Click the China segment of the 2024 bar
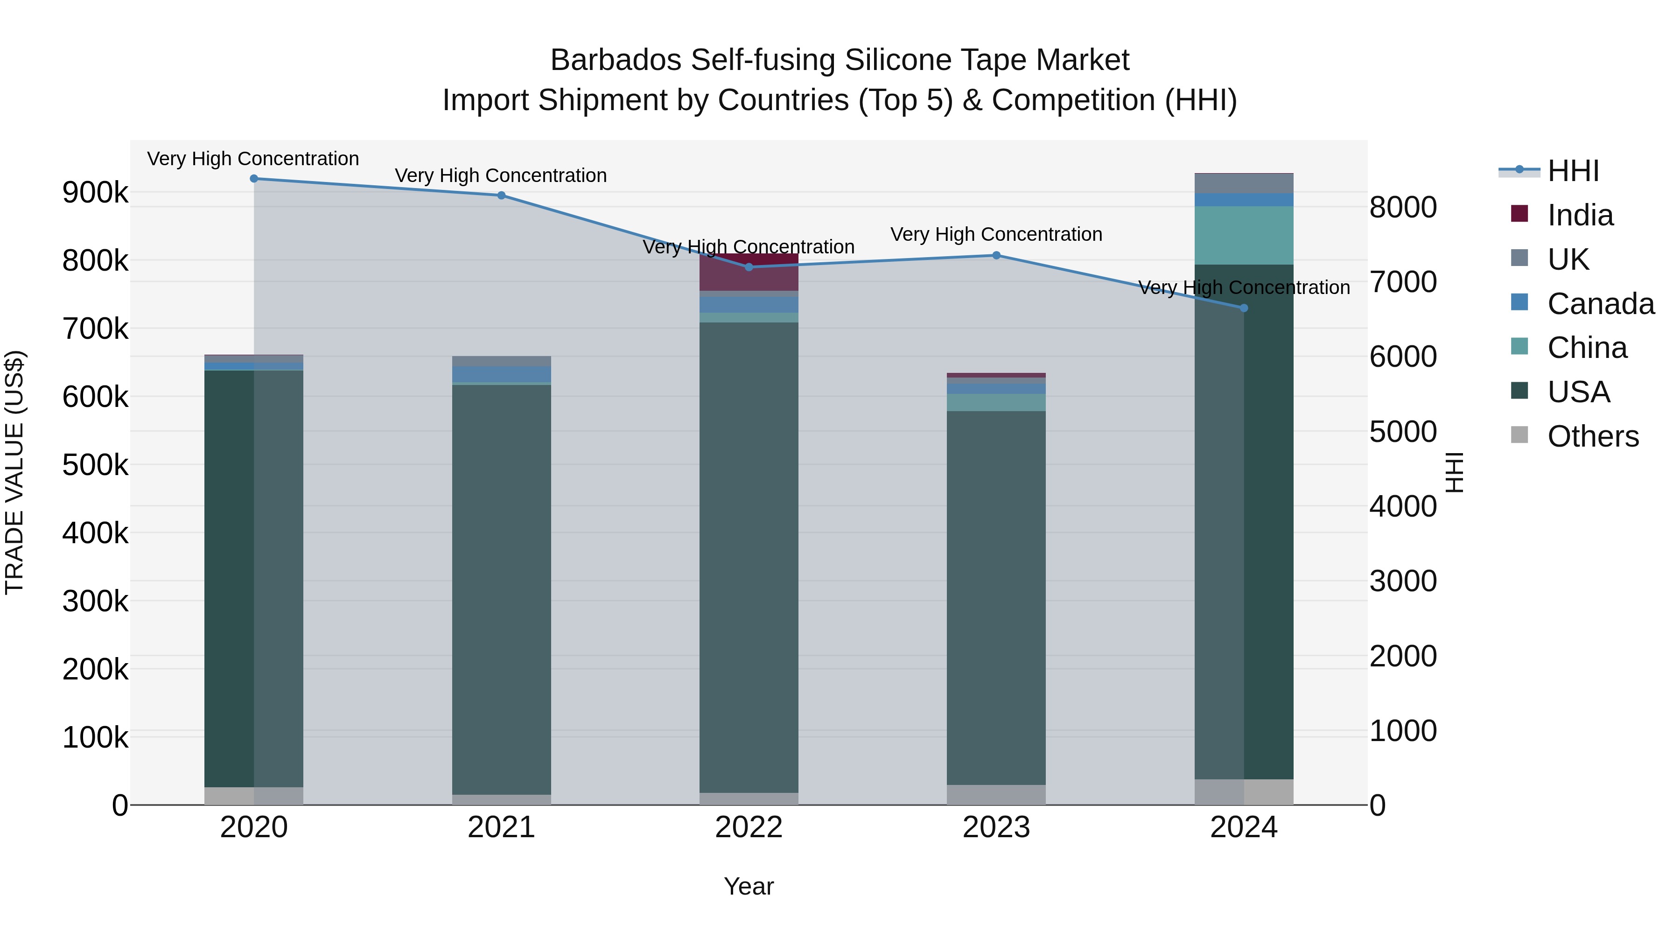Screen dimensions: 1680x945 pyautogui.click(x=1244, y=236)
